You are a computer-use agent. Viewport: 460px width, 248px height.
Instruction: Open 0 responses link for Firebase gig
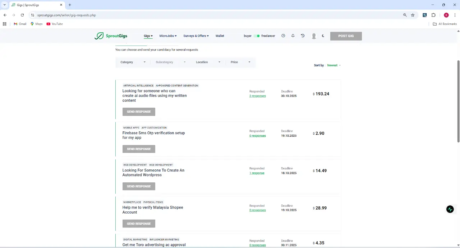click(x=258, y=136)
